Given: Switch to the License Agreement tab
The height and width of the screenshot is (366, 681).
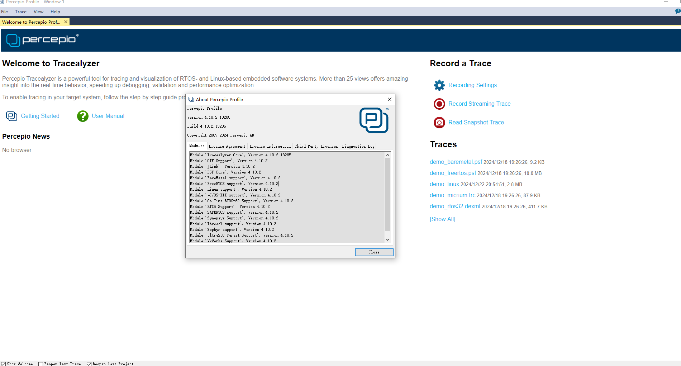Looking at the screenshot, I should point(227,146).
